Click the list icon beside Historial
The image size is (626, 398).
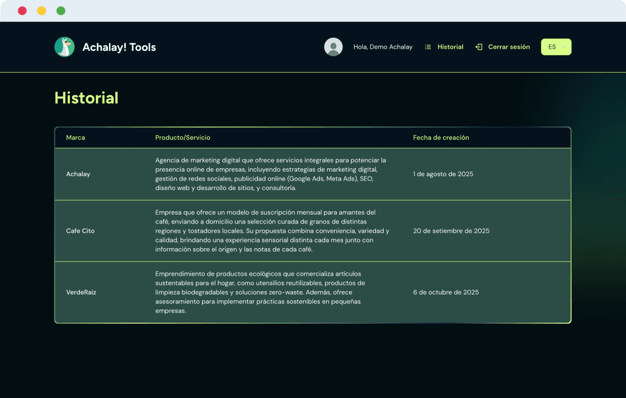[428, 47]
